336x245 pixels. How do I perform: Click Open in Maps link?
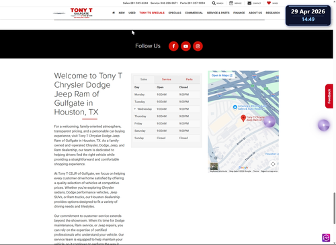click(222, 76)
